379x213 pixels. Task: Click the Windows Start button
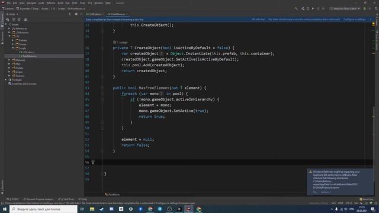[5, 209]
